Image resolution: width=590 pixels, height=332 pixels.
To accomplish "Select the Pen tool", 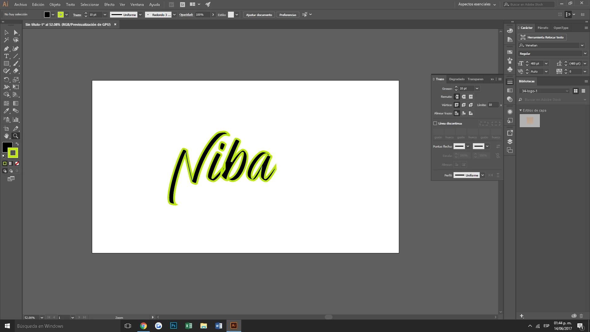I will (6, 49).
